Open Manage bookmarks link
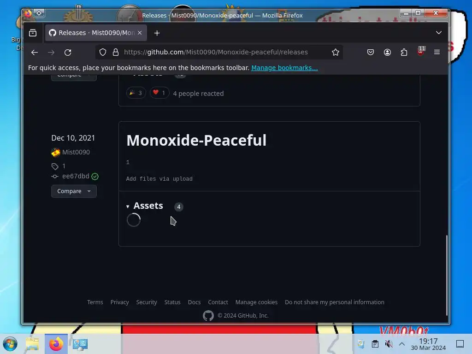Image resolution: width=472 pixels, height=354 pixels. (x=284, y=68)
